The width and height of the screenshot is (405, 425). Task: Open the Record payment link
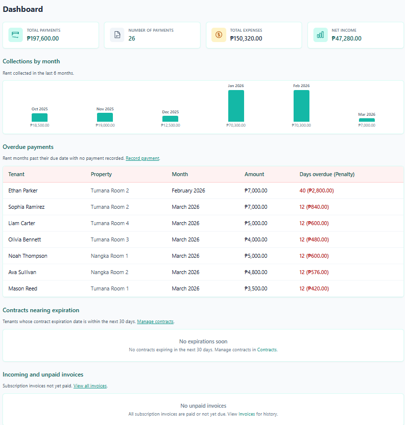click(x=143, y=158)
